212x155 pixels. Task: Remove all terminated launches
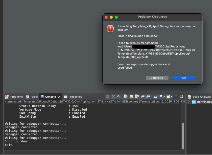(x=119, y=96)
